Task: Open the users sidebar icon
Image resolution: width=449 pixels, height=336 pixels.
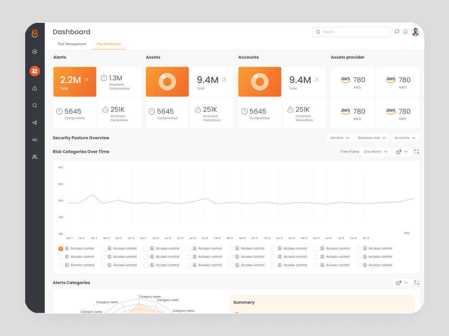Action: (x=35, y=157)
